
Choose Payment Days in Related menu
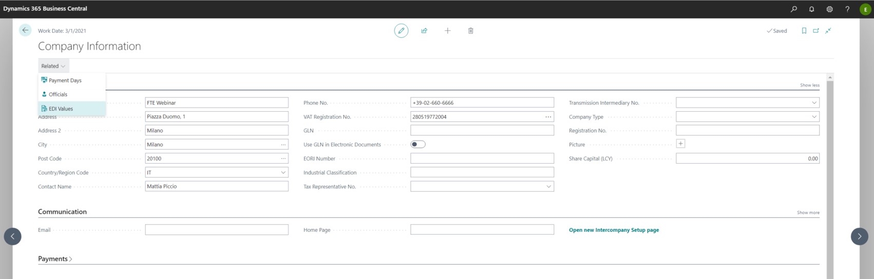pyautogui.click(x=65, y=81)
